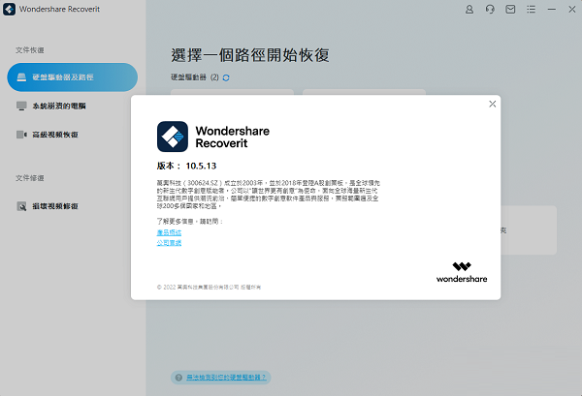This screenshot has width=582, height=396.
Task: Open the 公司官網 link in the dialog
Action: (169, 243)
